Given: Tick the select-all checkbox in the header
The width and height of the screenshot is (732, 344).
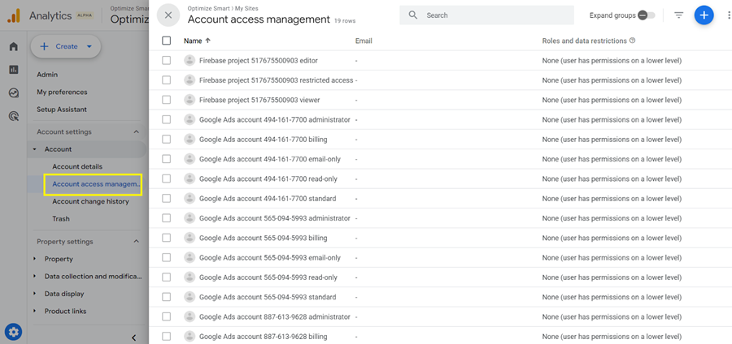Looking at the screenshot, I should pos(166,41).
